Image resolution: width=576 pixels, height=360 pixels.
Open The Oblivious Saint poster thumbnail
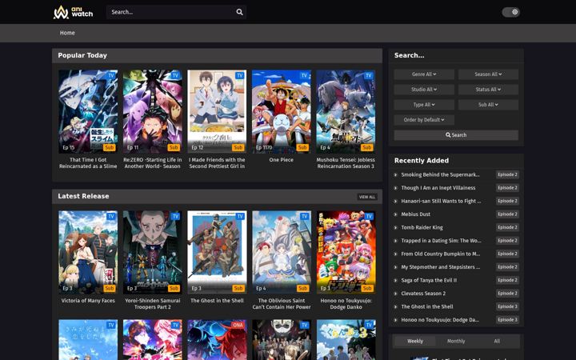(x=282, y=252)
